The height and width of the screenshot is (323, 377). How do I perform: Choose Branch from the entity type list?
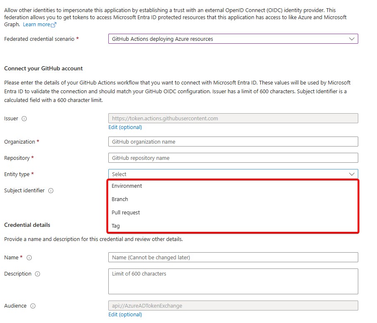click(233, 199)
